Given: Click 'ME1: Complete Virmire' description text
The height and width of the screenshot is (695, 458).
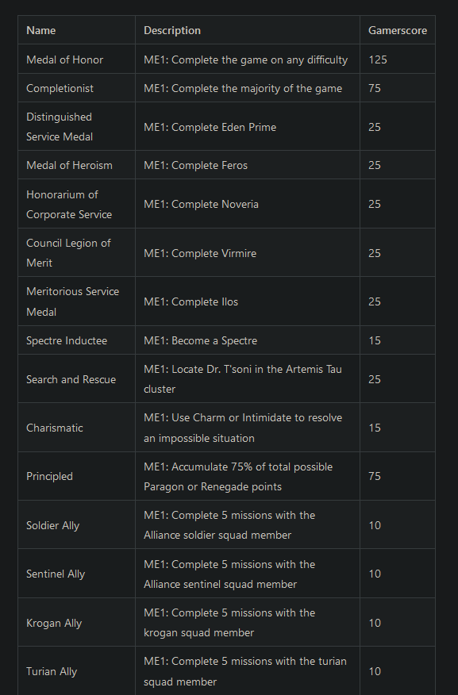Looking at the screenshot, I should click(200, 253).
